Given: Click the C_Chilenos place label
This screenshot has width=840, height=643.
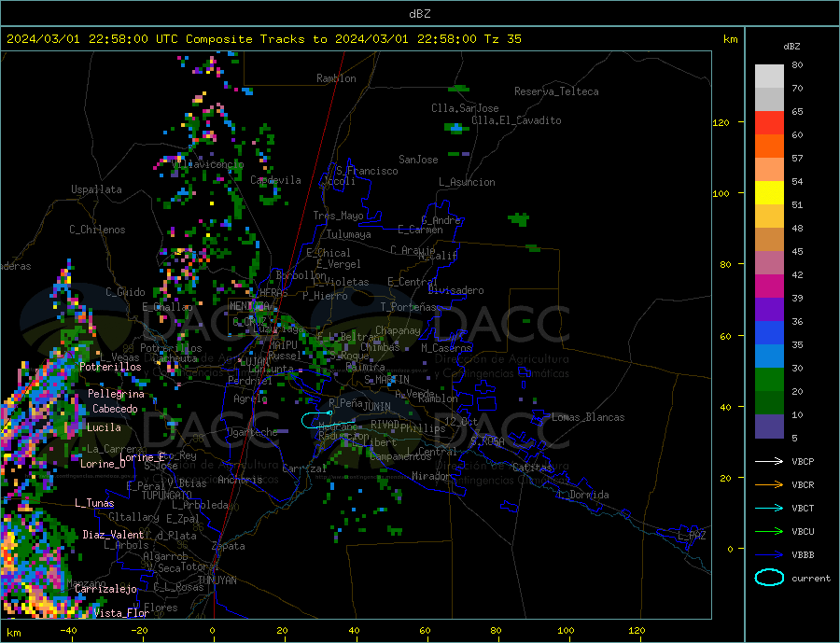Looking at the screenshot, I should [x=97, y=230].
